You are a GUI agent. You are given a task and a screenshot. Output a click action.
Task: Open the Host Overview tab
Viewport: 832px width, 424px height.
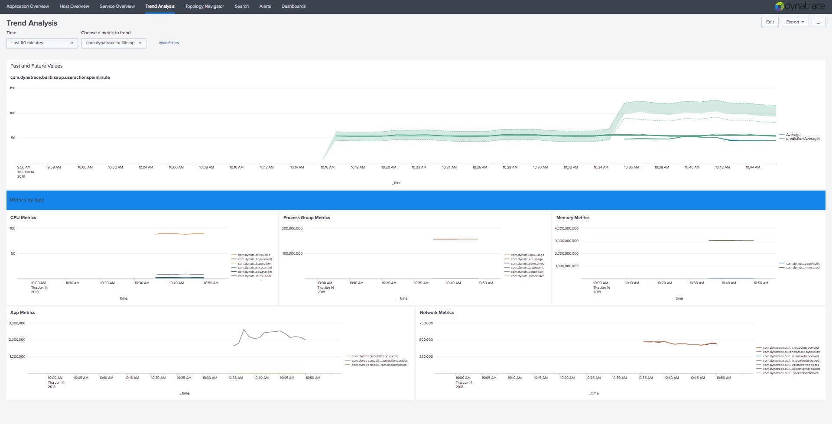coord(75,6)
